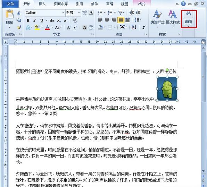Click the Distributed alignment icon
This screenshot has width=207, height=187.
point(127,20)
